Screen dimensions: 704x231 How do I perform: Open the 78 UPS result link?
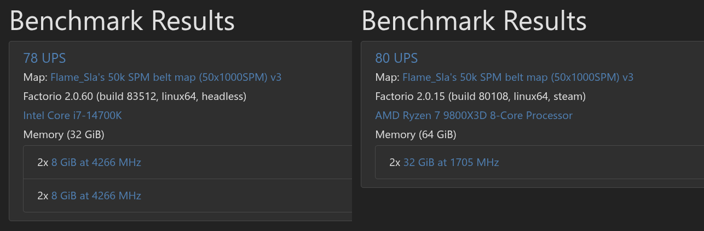point(44,58)
